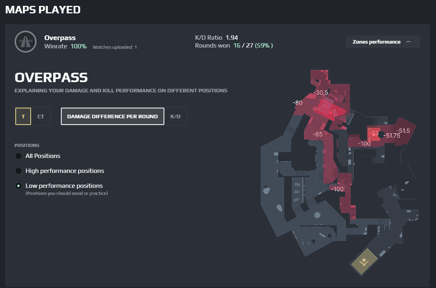Click the -51.75 zone label
This screenshot has width=436, height=288.
pyautogui.click(x=392, y=136)
